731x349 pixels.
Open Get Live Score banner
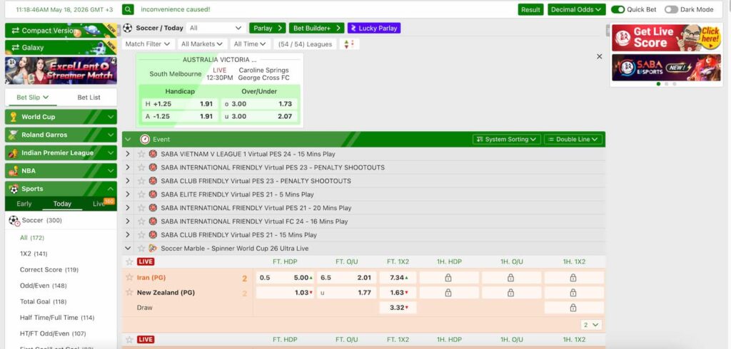(x=666, y=38)
